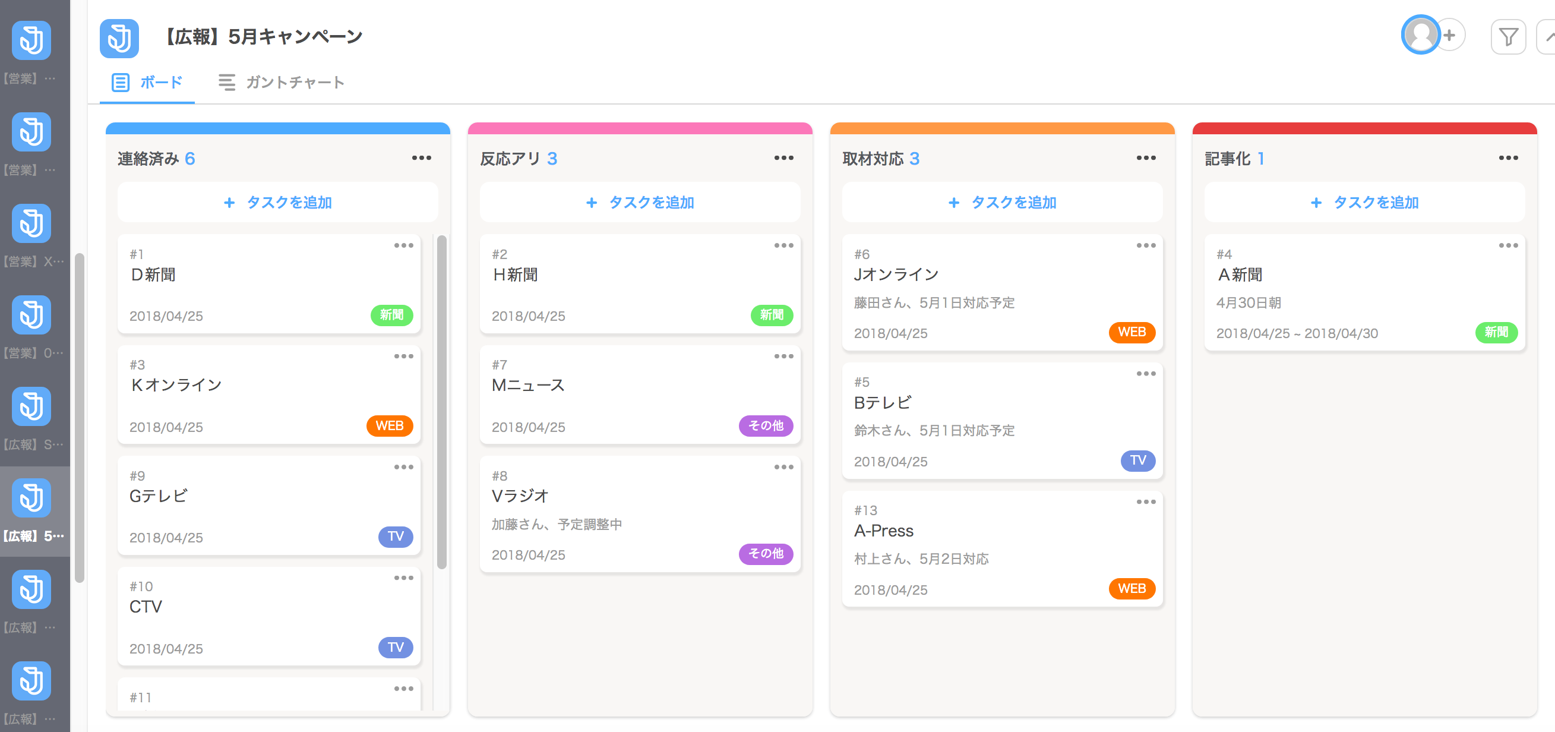The width and height of the screenshot is (1555, 732).
Task: Click the project logo beside 5月キャンペーン title
Action: pyautogui.click(x=119, y=39)
